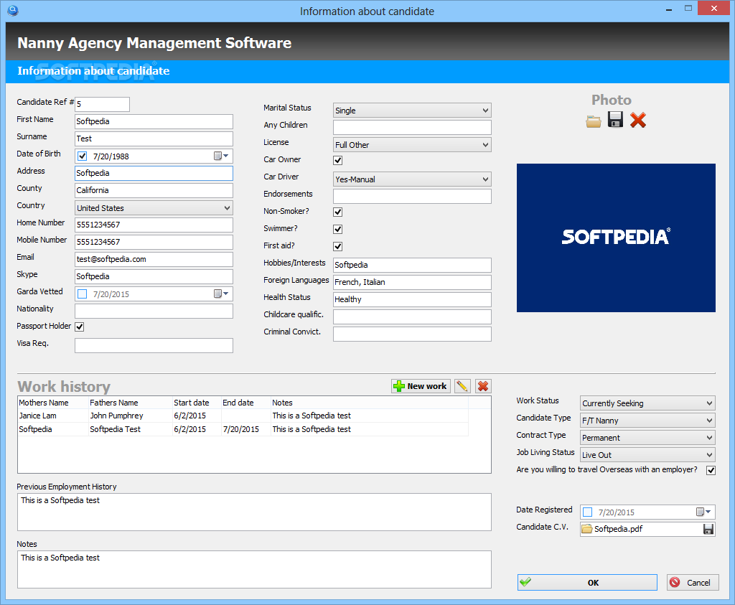Open photo file with folder icon
The width and height of the screenshot is (735, 605).
coord(594,121)
